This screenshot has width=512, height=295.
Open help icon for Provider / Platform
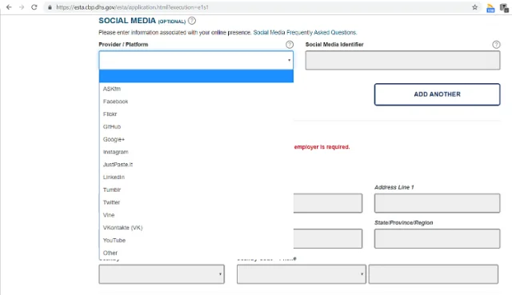point(290,45)
